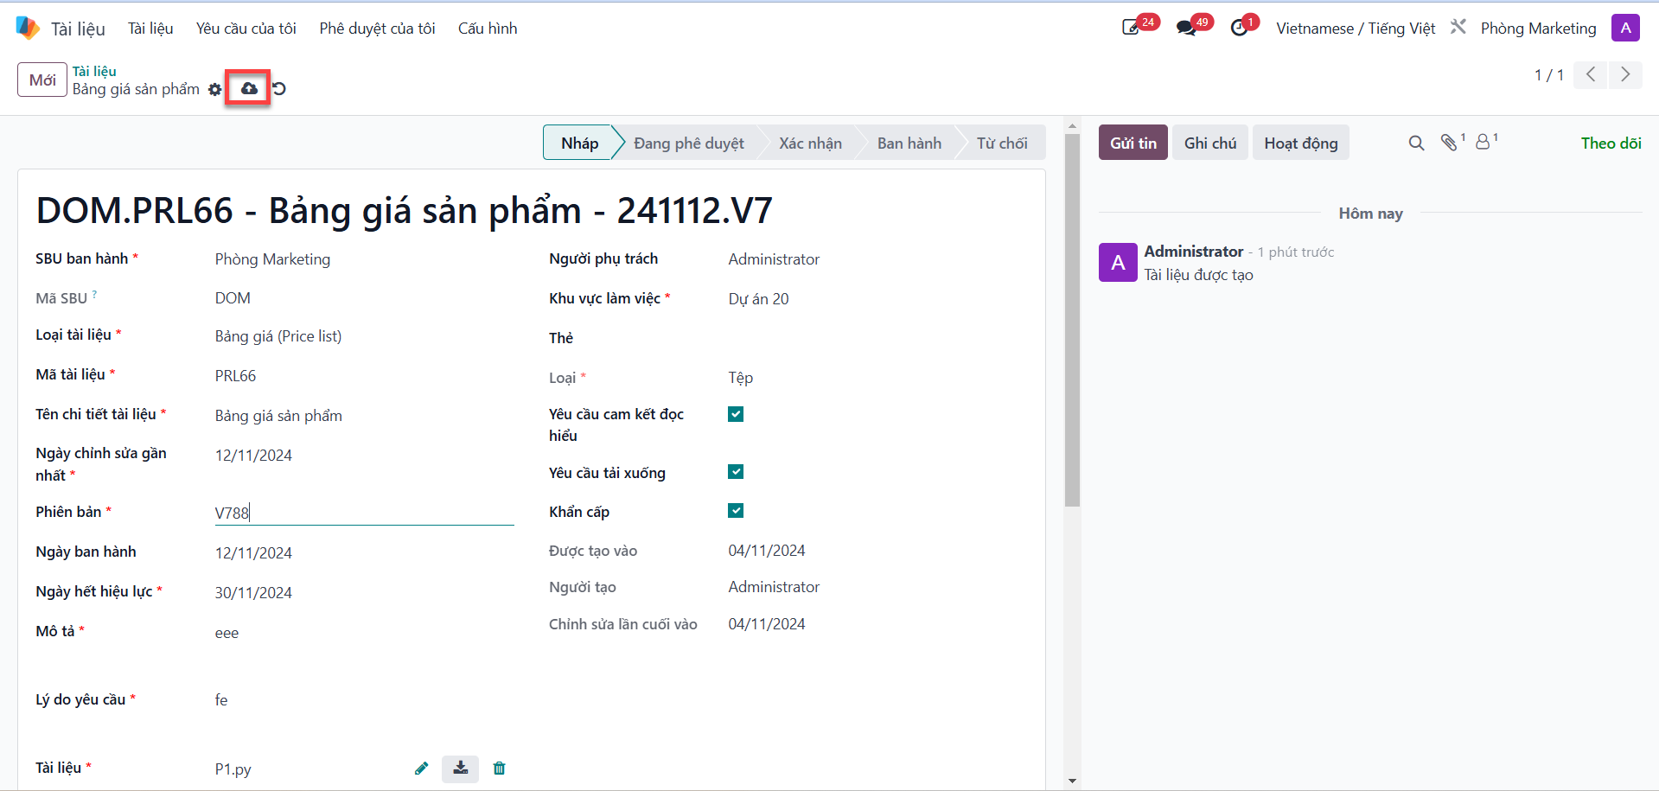
Task: Click the Ghi chú button
Action: [1210, 143]
